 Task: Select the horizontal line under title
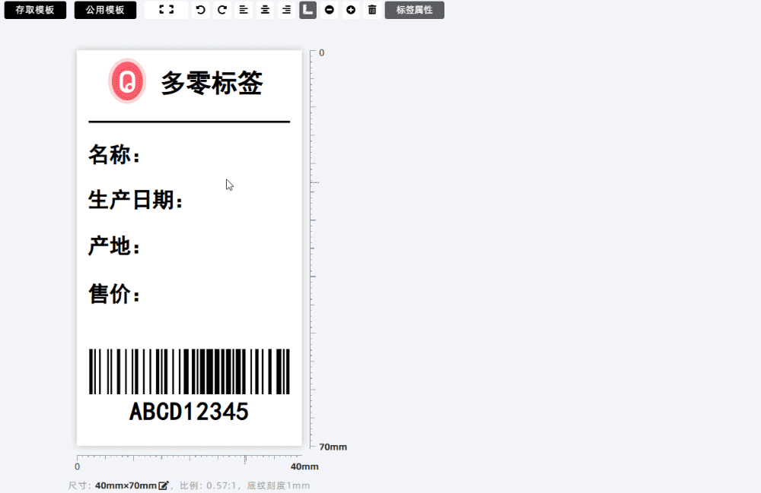click(189, 122)
